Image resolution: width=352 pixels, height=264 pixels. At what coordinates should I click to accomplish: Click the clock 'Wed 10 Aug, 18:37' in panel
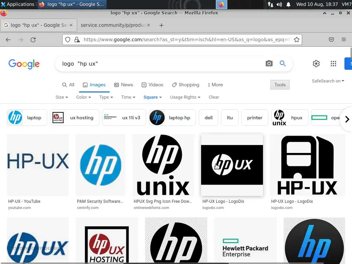coord(317,4)
